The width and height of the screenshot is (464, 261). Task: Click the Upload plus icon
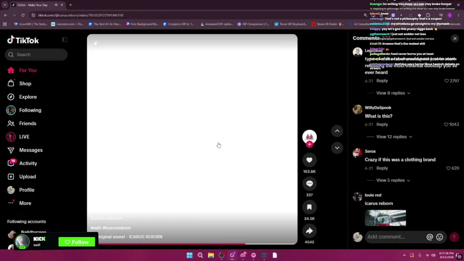[x=11, y=177]
